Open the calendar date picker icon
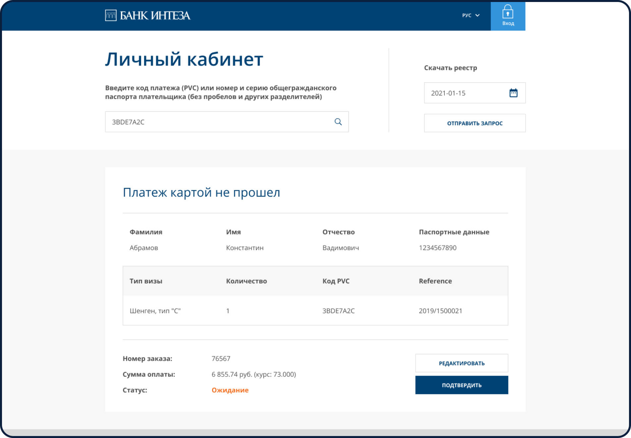Viewport: 631px width, 438px height. tap(513, 93)
